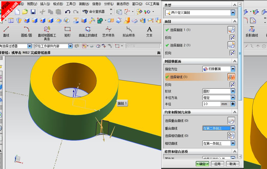Click the 选择重合曲线 selection icon
267x169 pixels.
(x=231, y=121)
